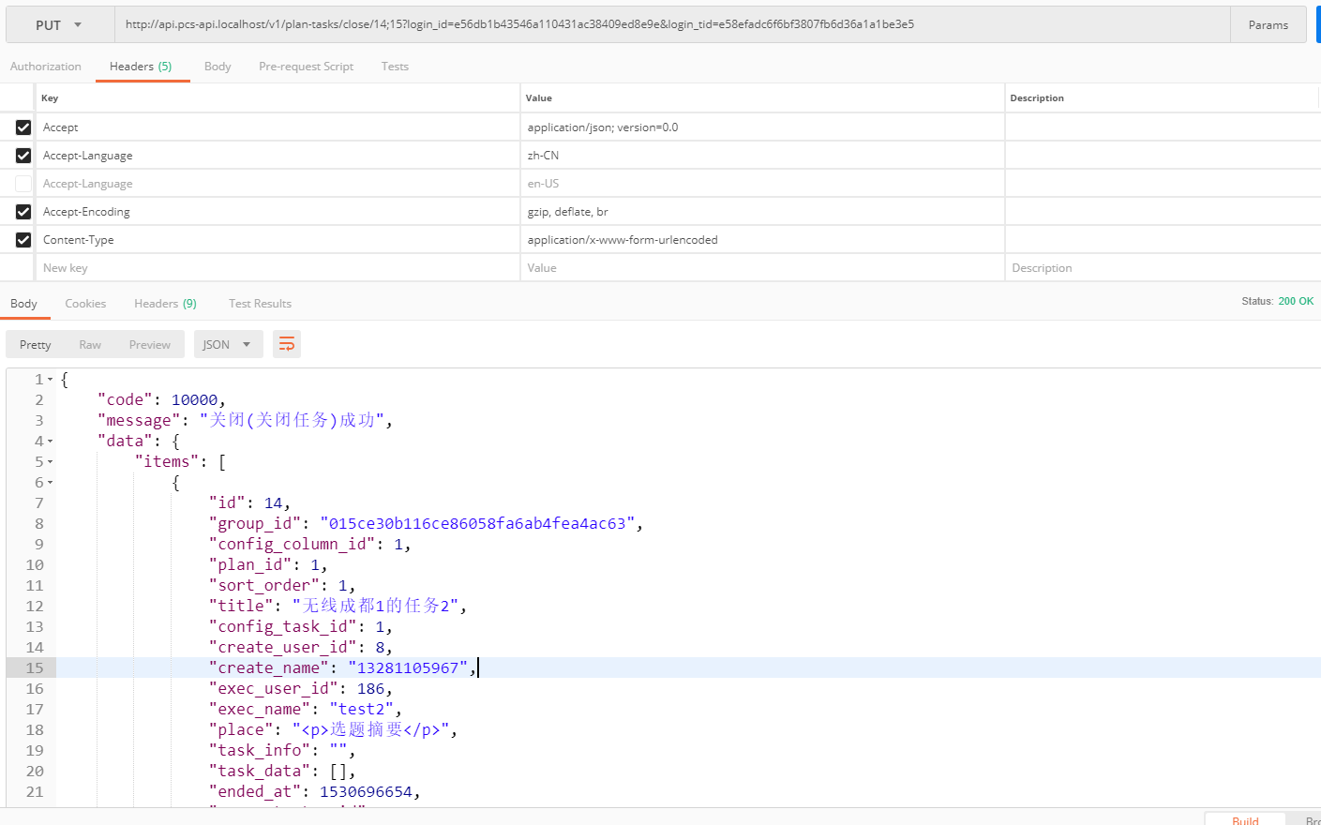1321x825 pixels.
Task: Collapse the "data" object fold arrow
Action: click(51, 442)
